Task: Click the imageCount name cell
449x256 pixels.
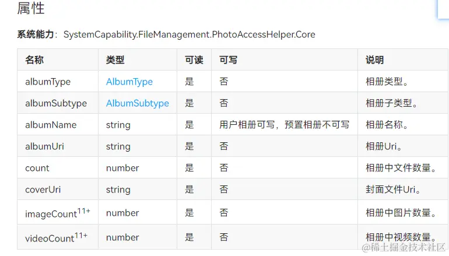Action: click(57, 213)
